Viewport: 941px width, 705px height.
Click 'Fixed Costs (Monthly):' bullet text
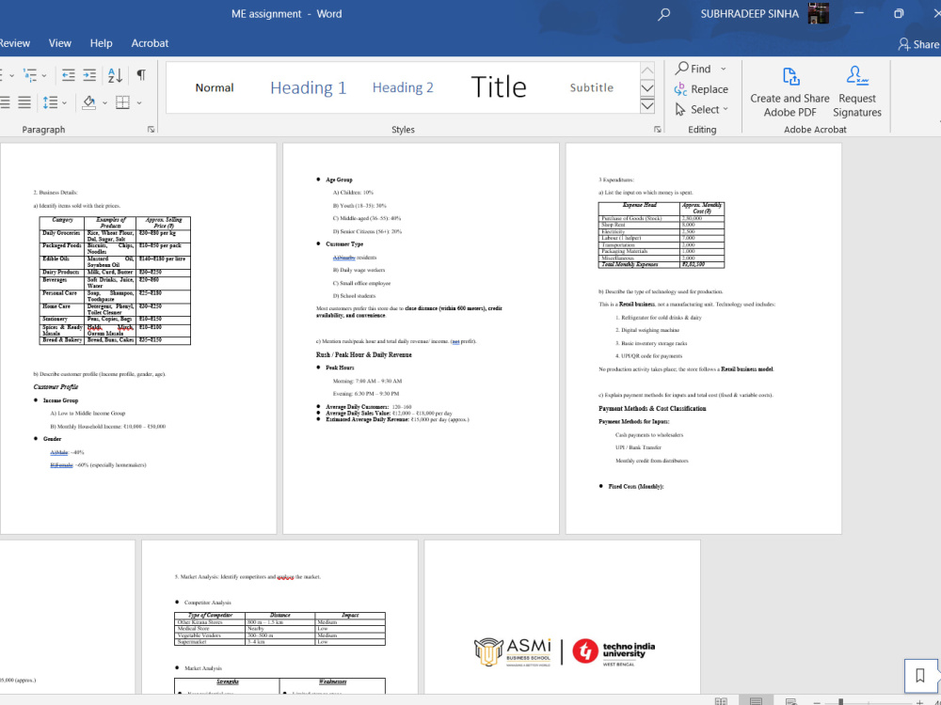click(x=636, y=487)
